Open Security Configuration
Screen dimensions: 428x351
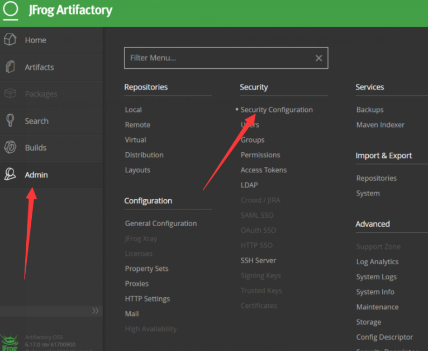click(x=277, y=110)
